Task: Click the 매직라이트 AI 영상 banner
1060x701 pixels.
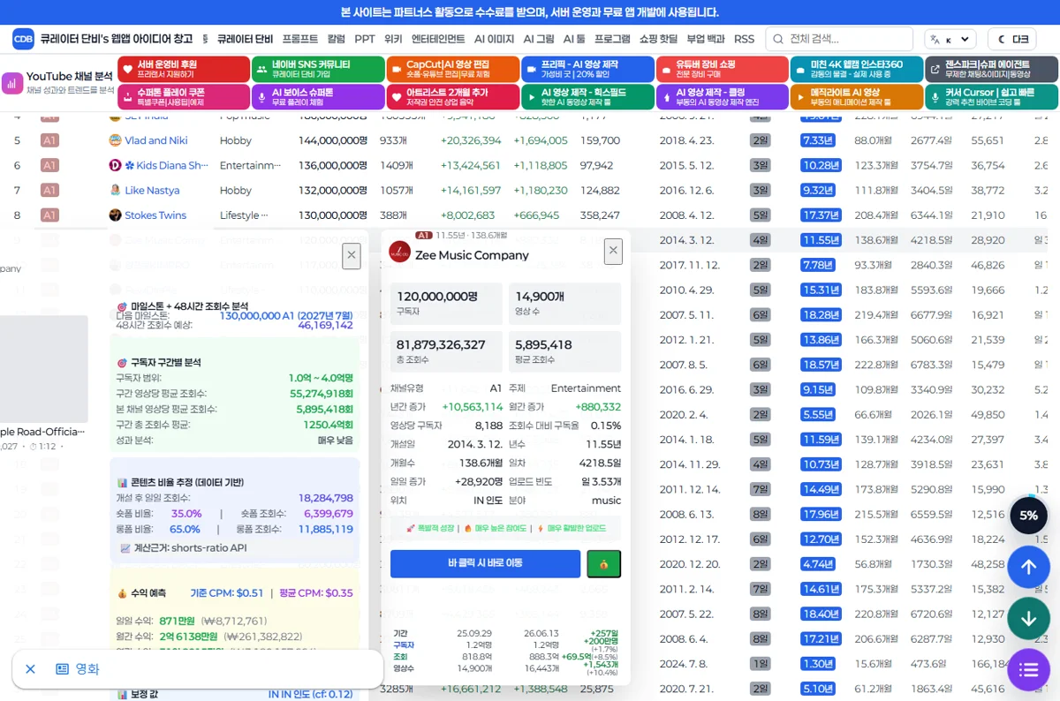Action: click(857, 97)
